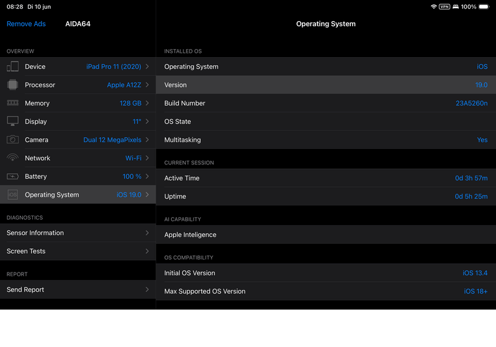Expand Display row chevron

pyautogui.click(x=147, y=121)
